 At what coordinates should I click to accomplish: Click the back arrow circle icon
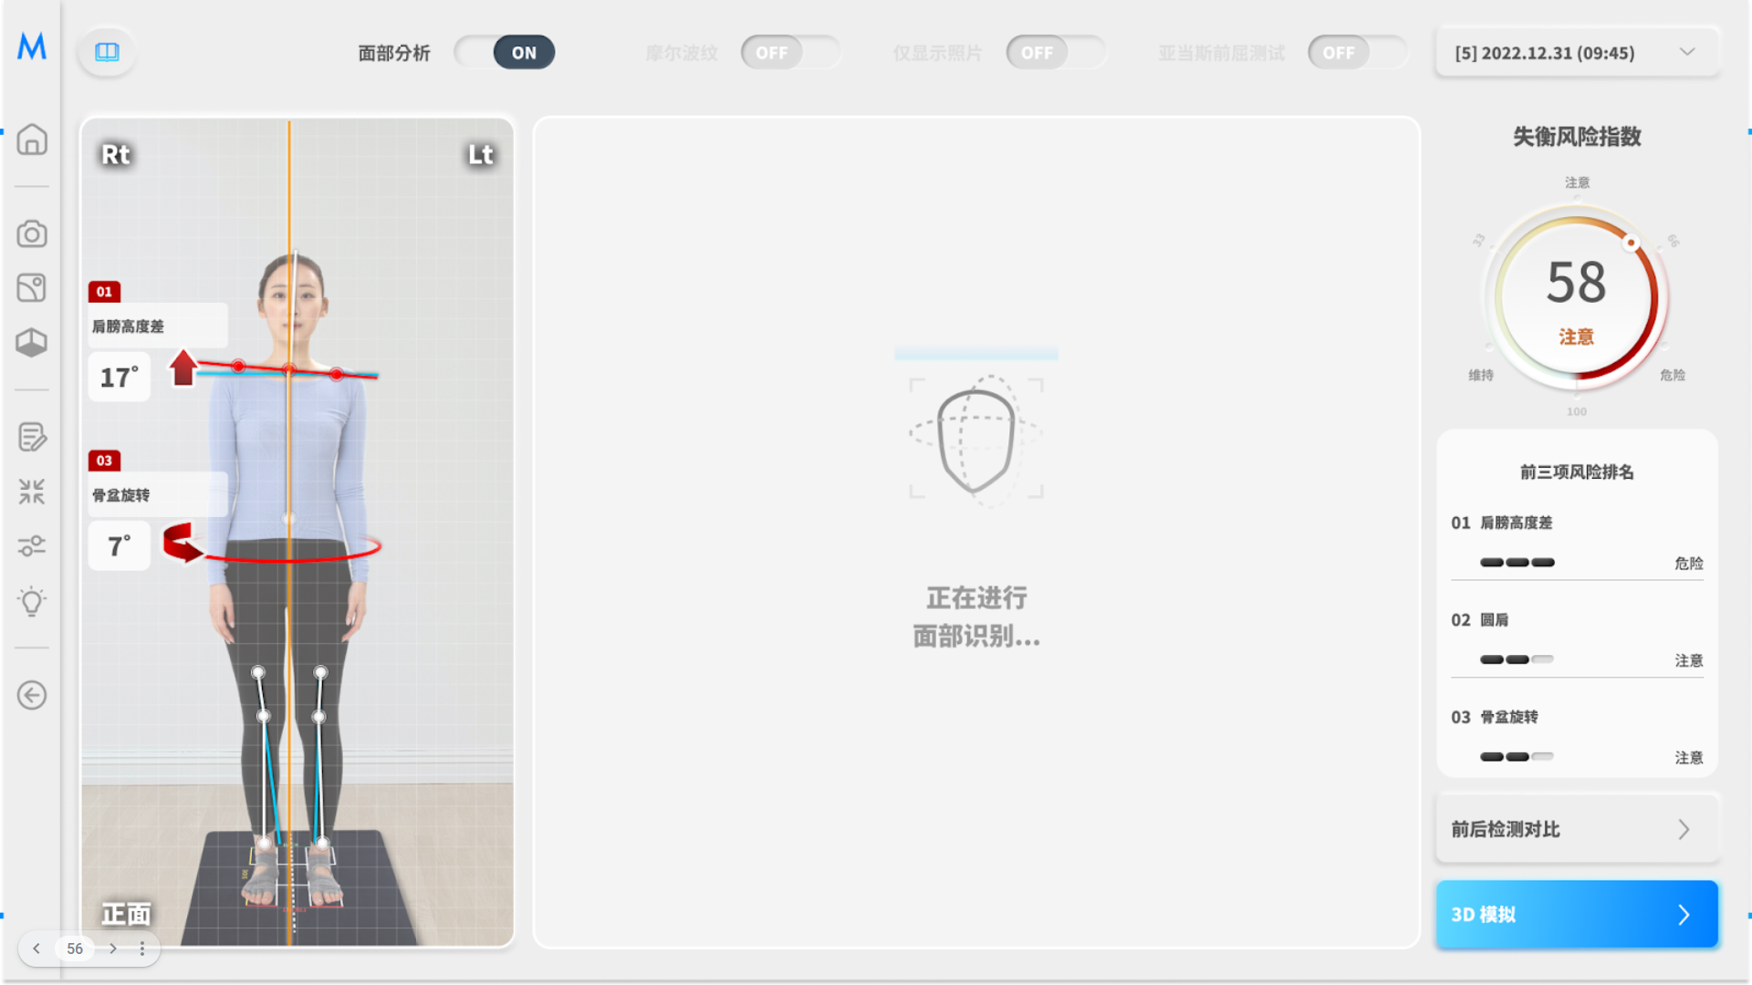click(32, 696)
